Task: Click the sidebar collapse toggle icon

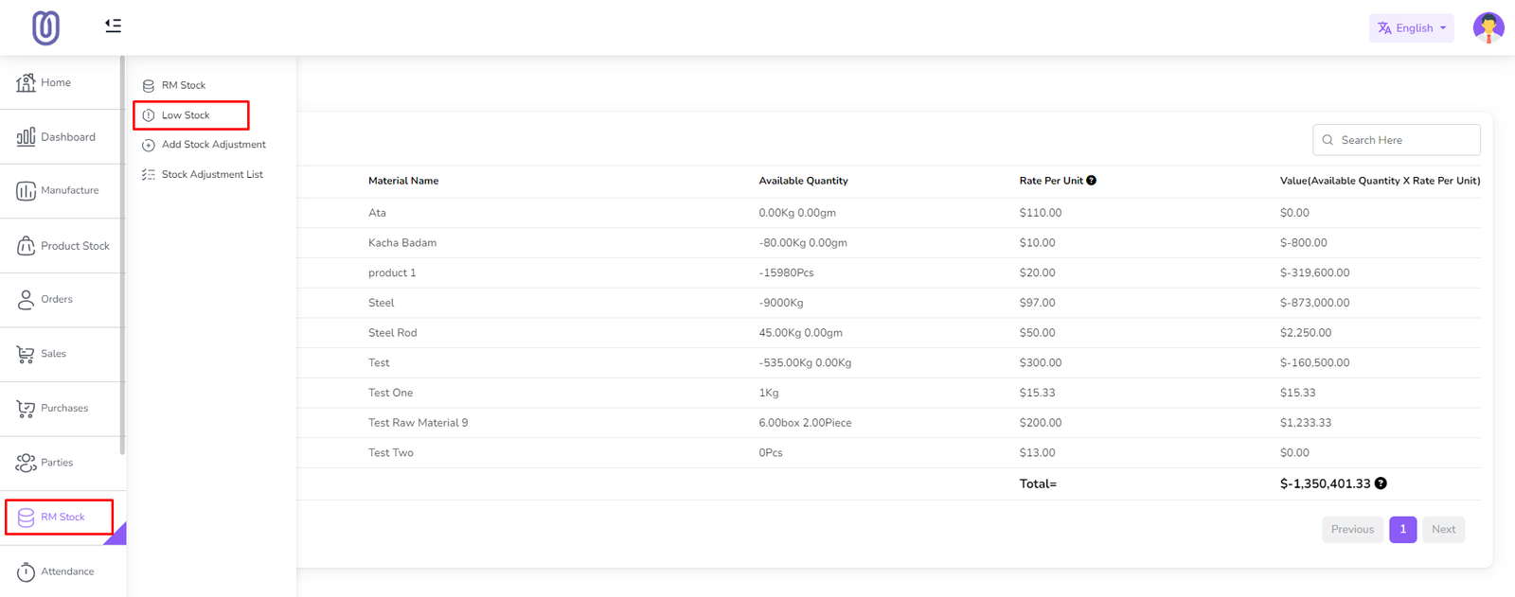Action: coord(113,26)
